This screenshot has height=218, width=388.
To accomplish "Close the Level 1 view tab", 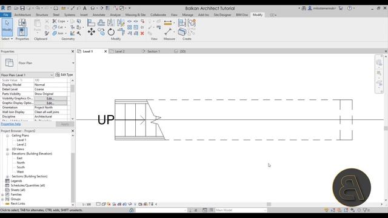I will click(105, 51).
